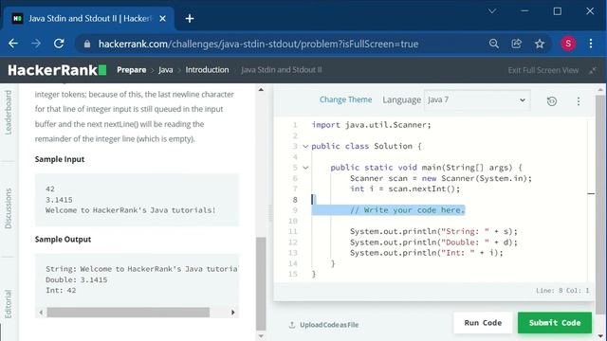
Task: Bookmark this page with the star icon
Action: (x=540, y=44)
